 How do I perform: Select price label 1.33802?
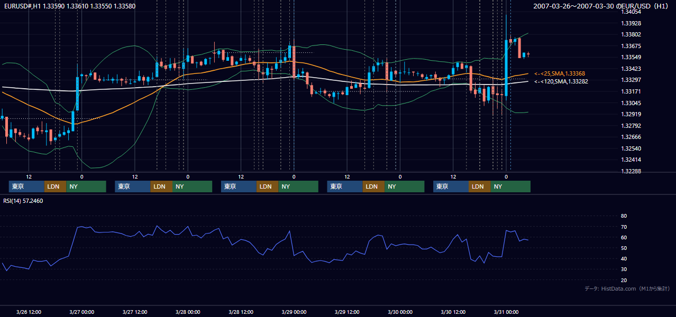[x=631, y=34]
